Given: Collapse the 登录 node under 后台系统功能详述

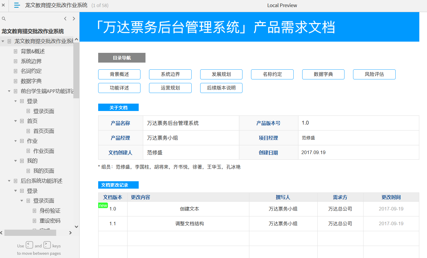Looking at the screenshot, I should [x=15, y=191].
